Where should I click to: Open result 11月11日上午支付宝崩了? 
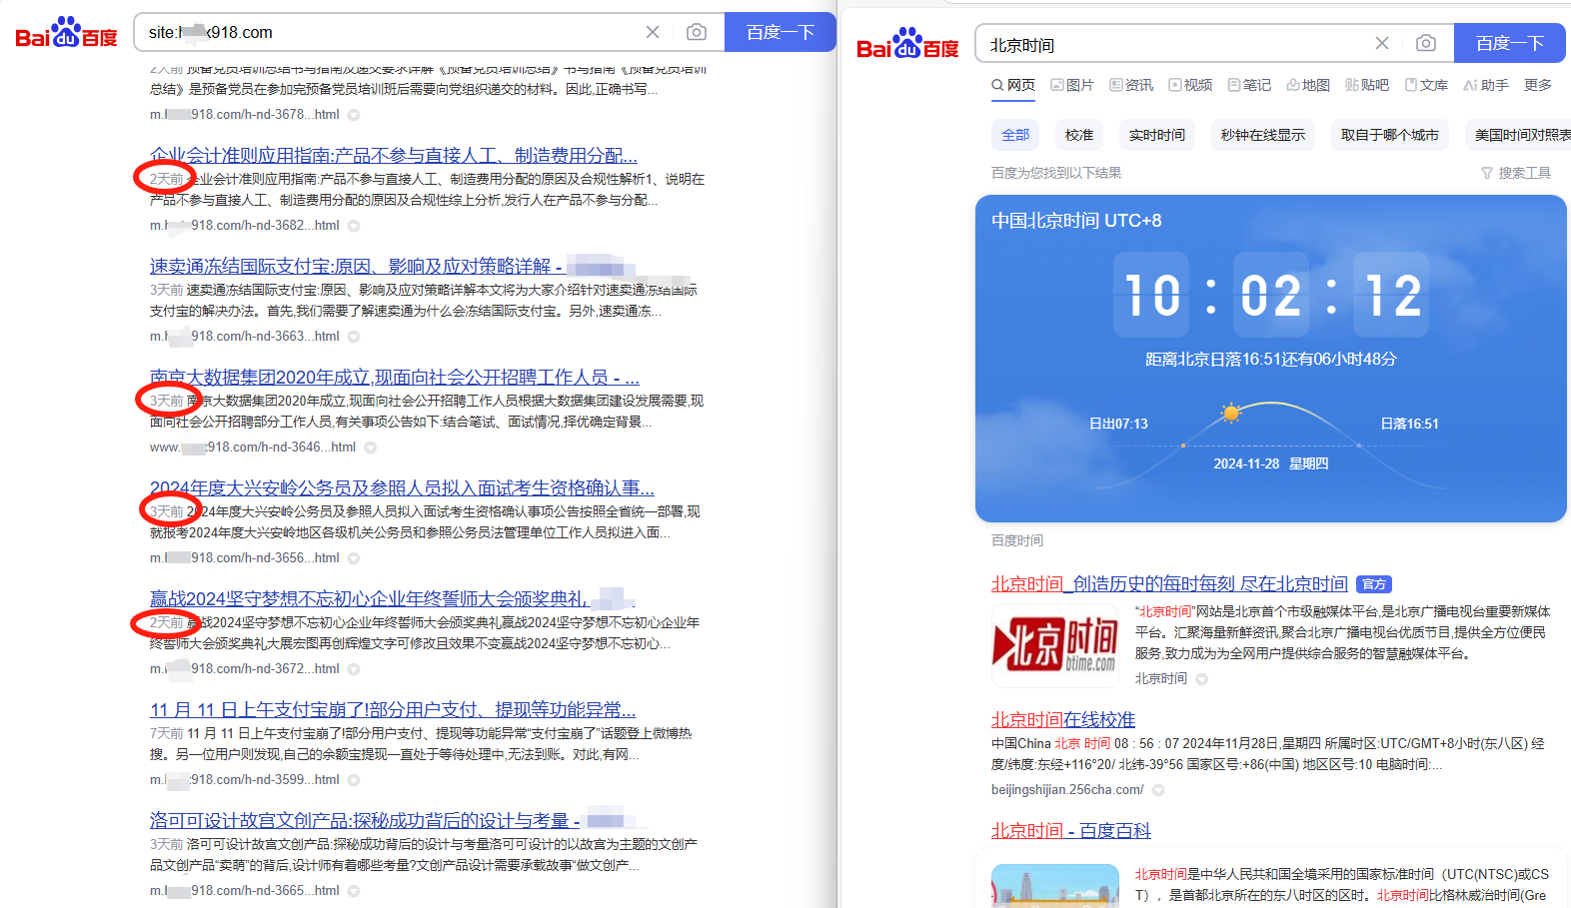click(393, 709)
